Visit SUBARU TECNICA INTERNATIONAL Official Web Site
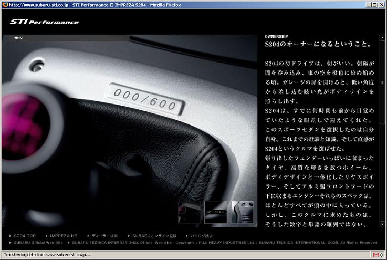This screenshot has height=260, width=387. point(121,243)
